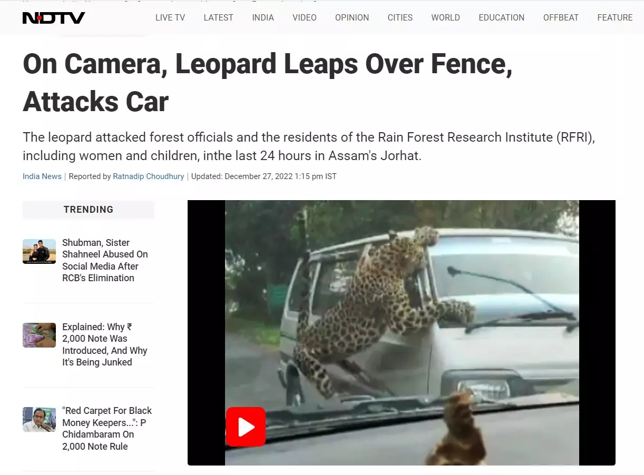Image resolution: width=644 pixels, height=475 pixels.
Task: Open the Shubman story thumbnail image
Action: [39, 251]
